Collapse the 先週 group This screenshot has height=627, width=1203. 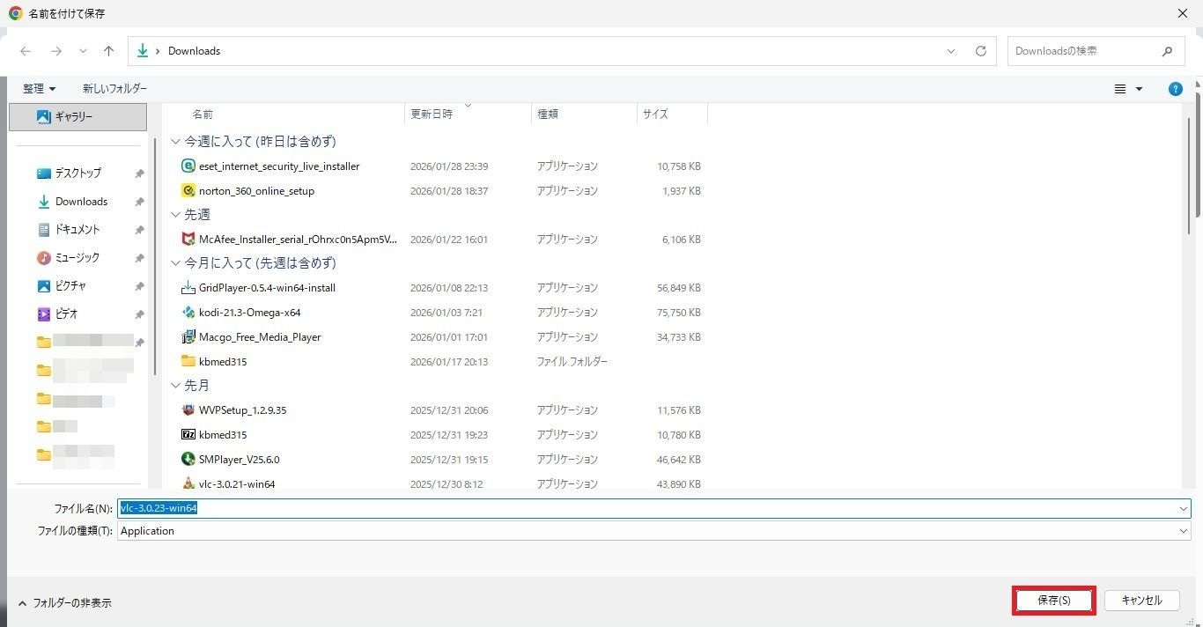(175, 215)
